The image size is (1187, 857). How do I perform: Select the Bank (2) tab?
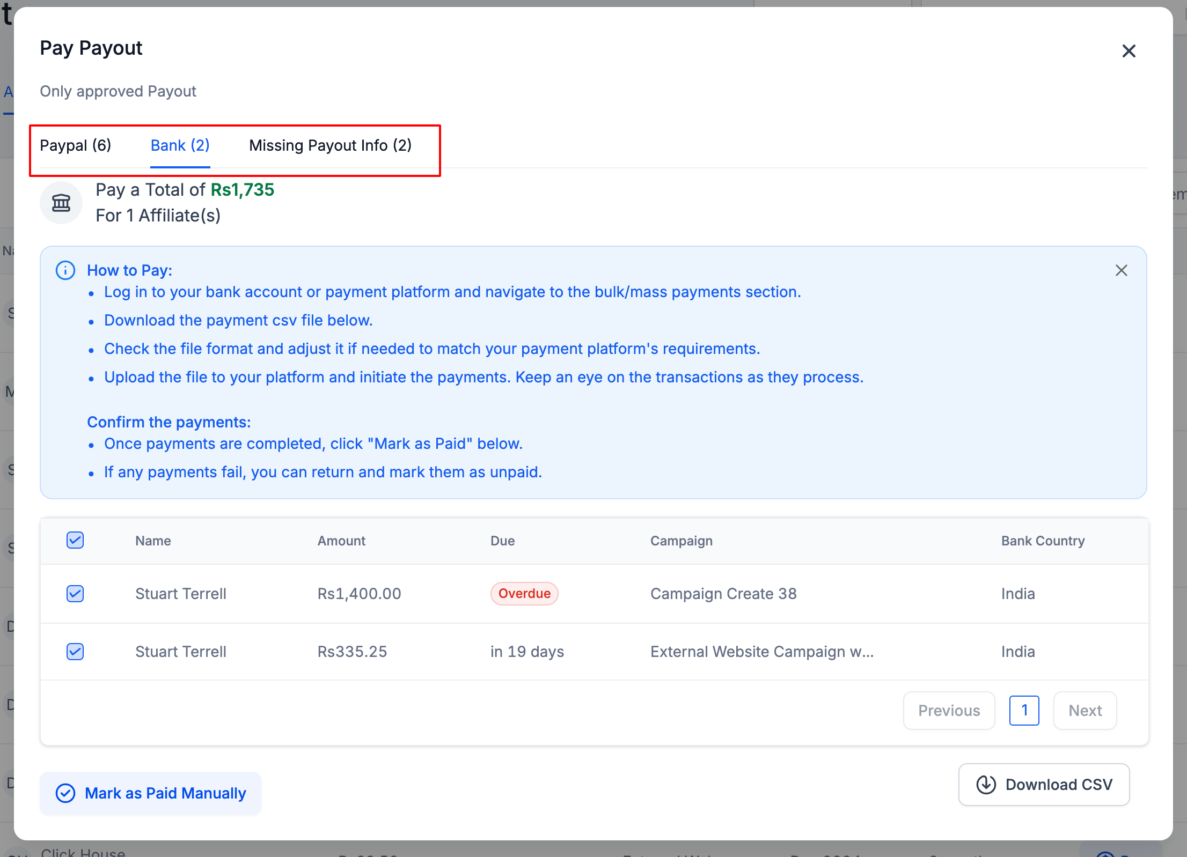(x=180, y=145)
